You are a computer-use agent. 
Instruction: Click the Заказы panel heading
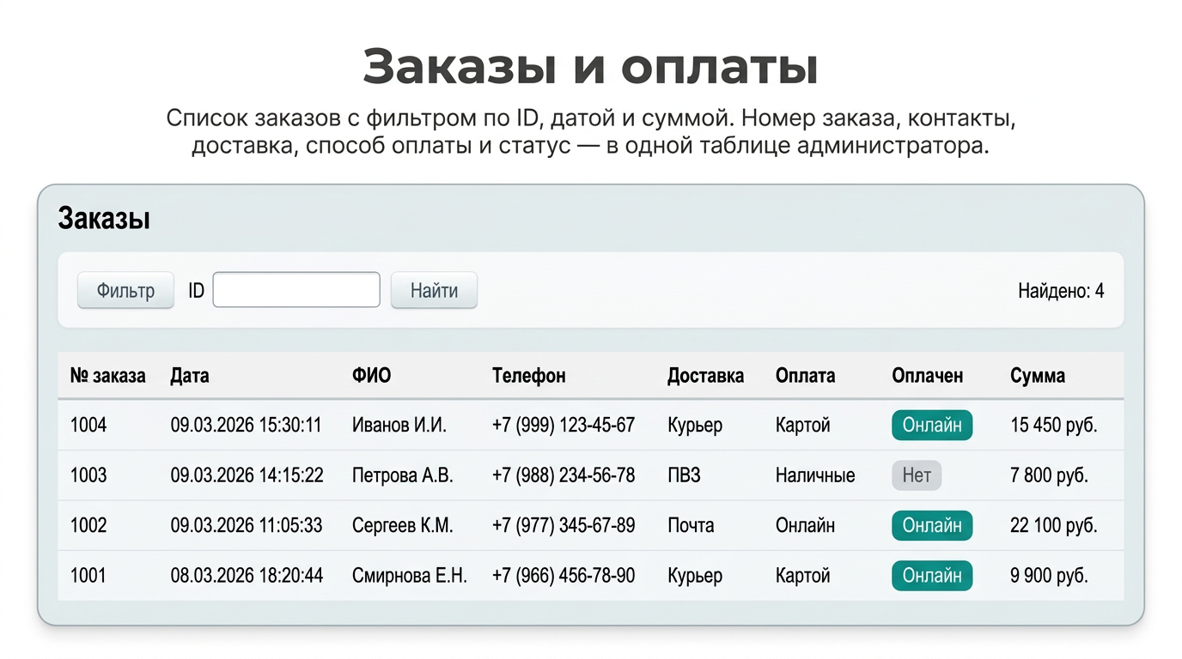tap(104, 219)
